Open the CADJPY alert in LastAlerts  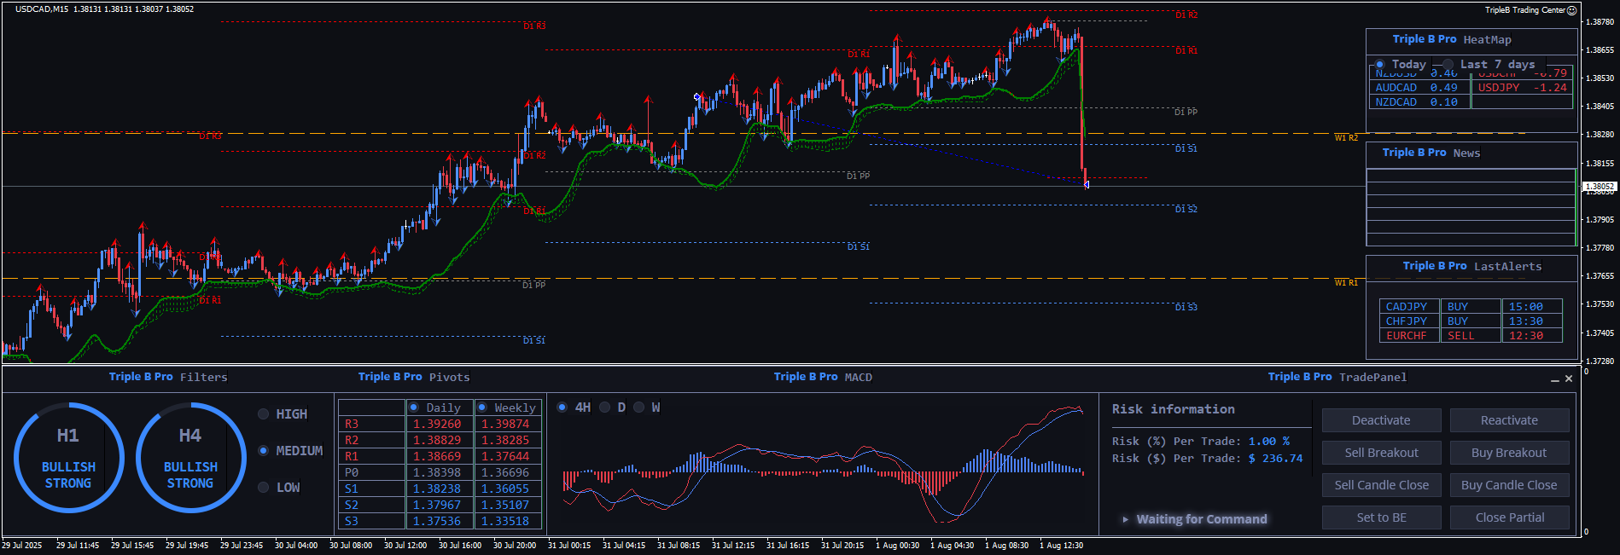pyautogui.click(x=1407, y=307)
